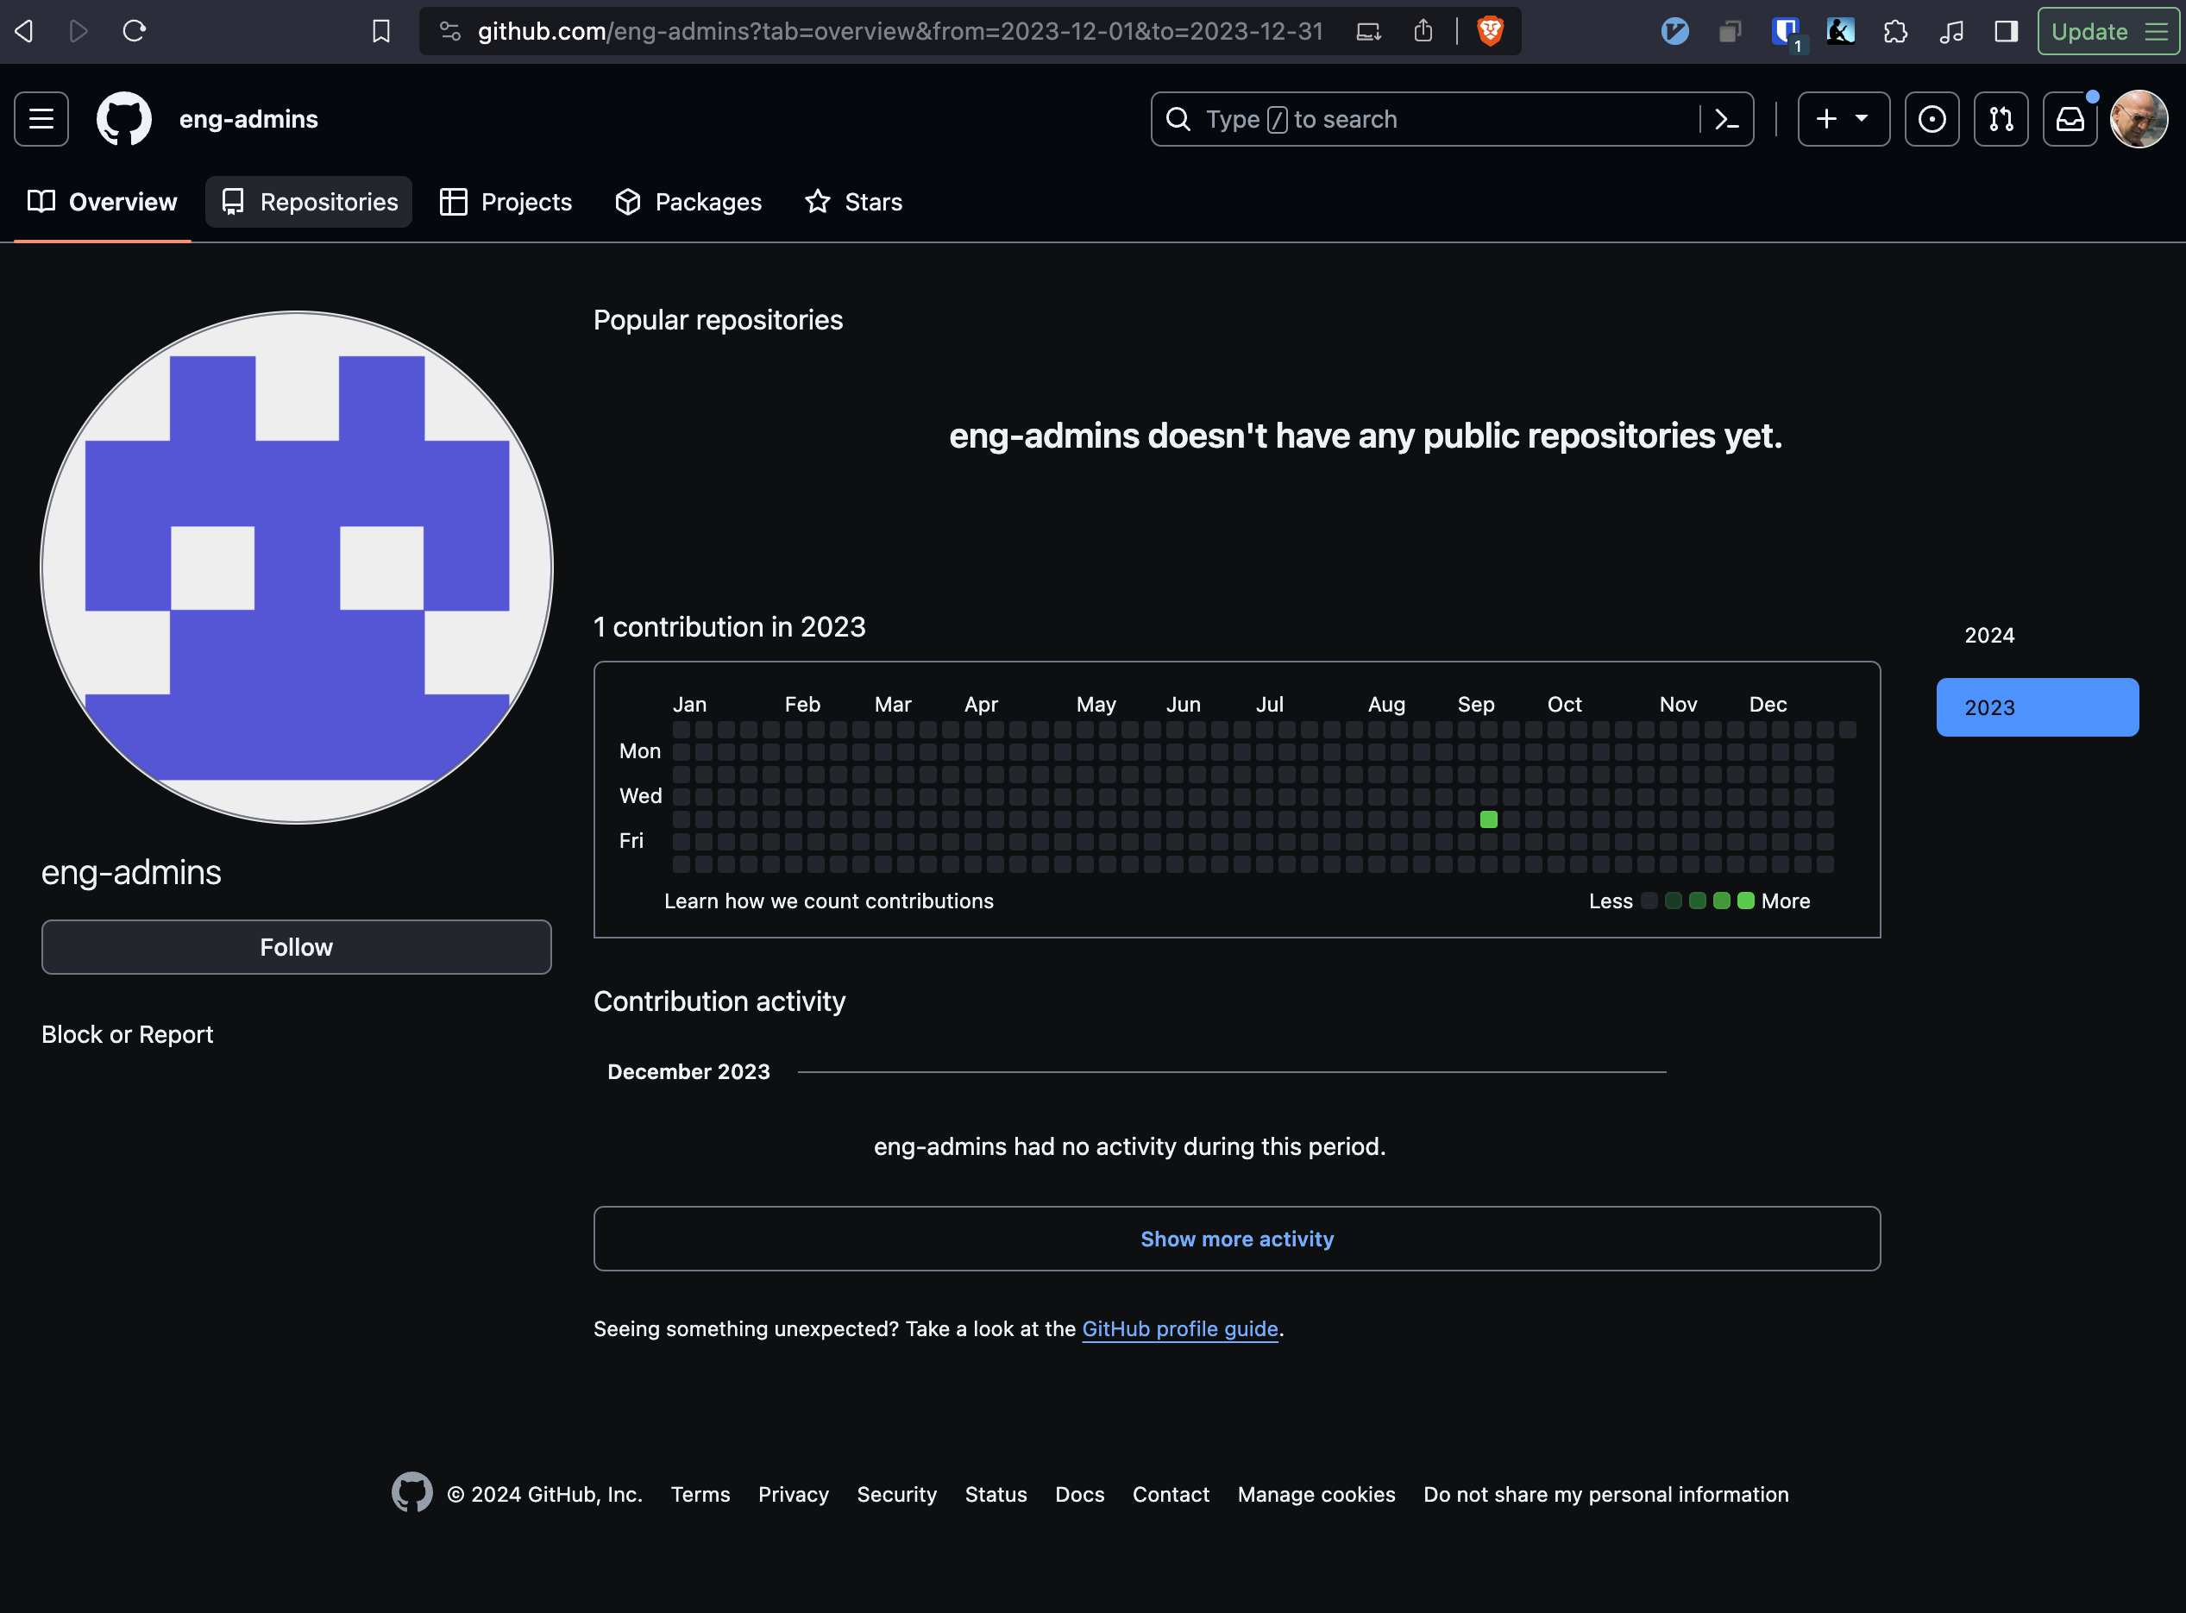Viewport: 2186px width, 1613px height.
Task: Switch to the Repositories tab
Action: point(309,202)
